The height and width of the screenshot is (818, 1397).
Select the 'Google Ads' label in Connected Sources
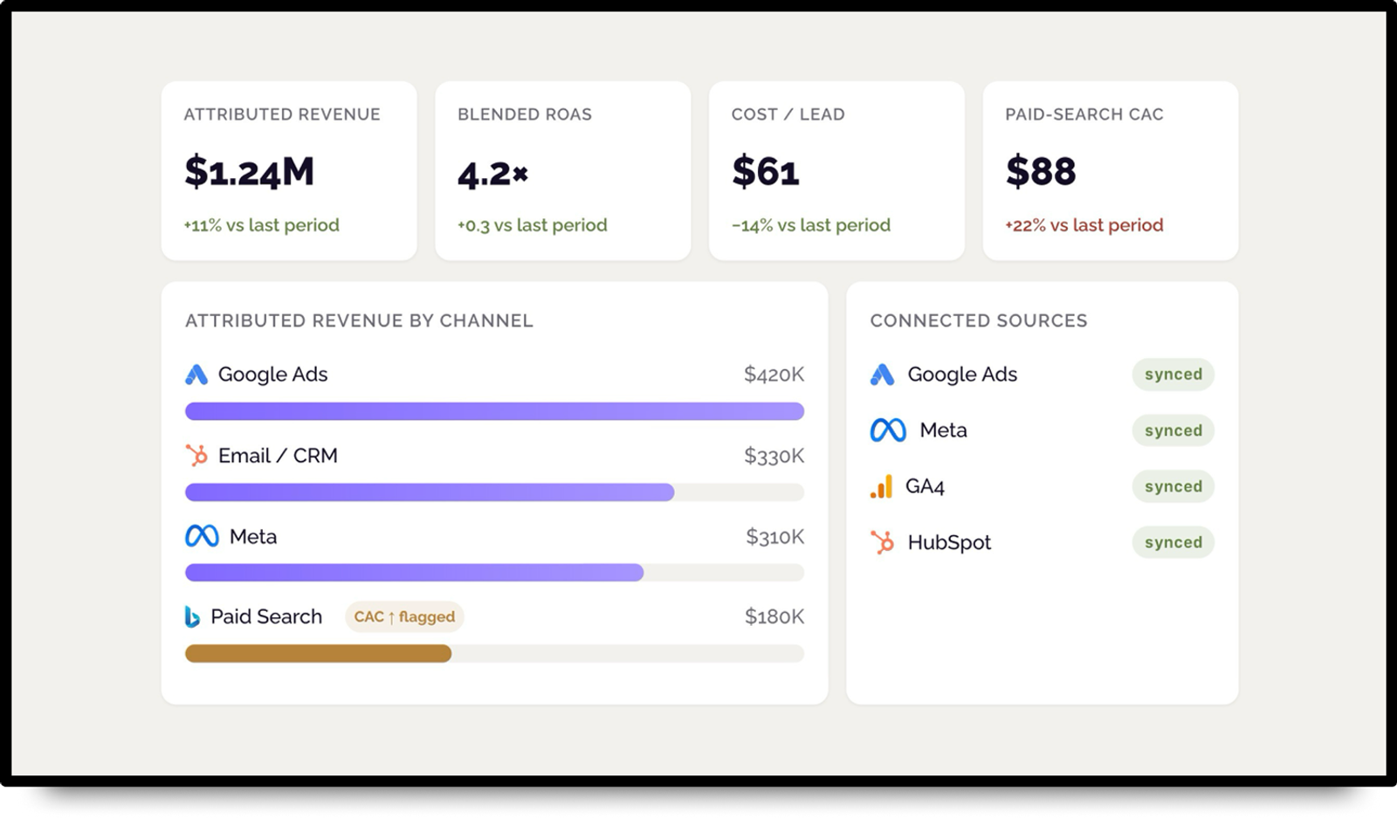[962, 375]
